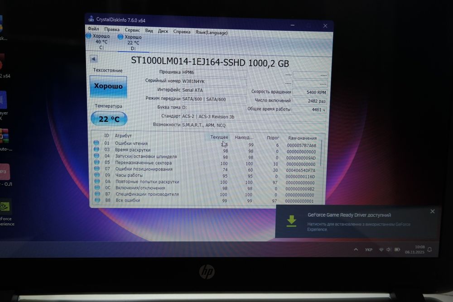Open the Правка menu

(x=112, y=29)
